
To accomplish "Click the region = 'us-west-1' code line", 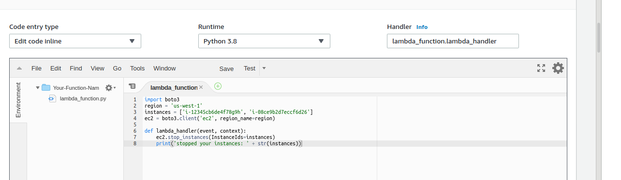I will [173, 106].
